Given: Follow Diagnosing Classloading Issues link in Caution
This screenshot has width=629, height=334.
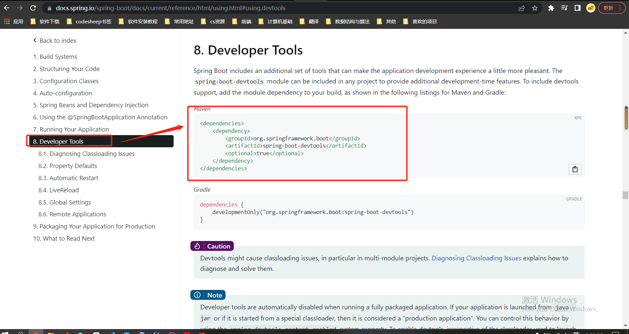Looking at the screenshot, I should tap(476, 258).
